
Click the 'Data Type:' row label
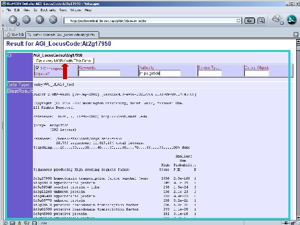(19, 85)
